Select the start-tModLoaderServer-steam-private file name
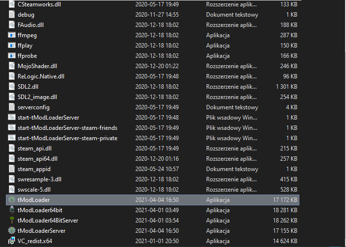Viewport: 346px width, 247px height. (67, 138)
